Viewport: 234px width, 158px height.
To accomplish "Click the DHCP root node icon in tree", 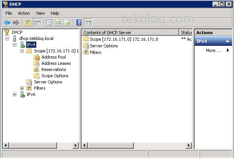I will click(x=7, y=32).
